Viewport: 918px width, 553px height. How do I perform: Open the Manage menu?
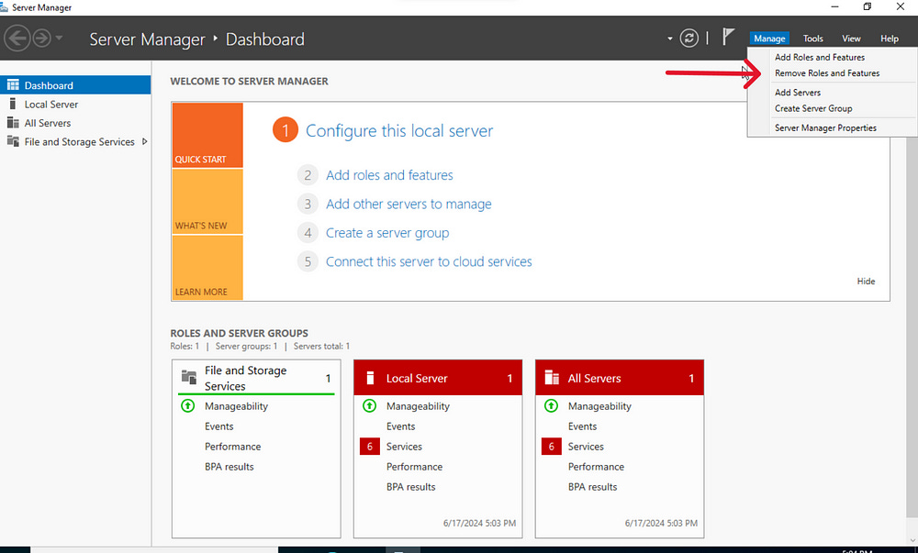tap(769, 39)
